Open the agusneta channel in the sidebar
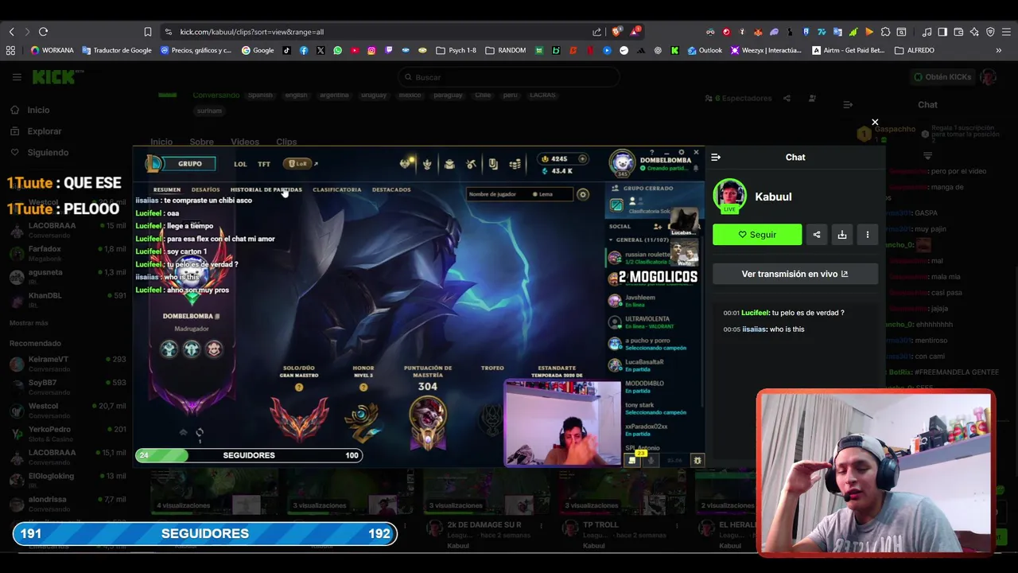 coord(67,276)
